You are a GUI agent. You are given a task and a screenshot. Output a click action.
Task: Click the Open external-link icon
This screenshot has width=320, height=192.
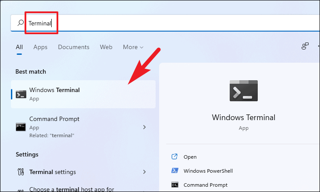[174, 156]
